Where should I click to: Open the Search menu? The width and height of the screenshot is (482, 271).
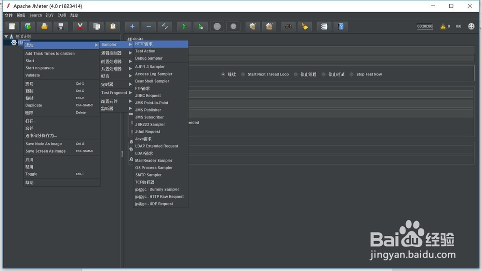point(36,15)
